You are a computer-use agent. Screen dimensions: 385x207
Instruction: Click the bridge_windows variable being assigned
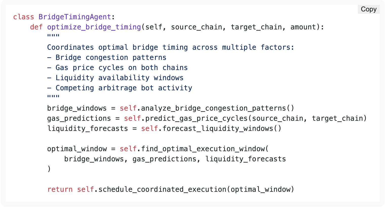click(x=77, y=108)
